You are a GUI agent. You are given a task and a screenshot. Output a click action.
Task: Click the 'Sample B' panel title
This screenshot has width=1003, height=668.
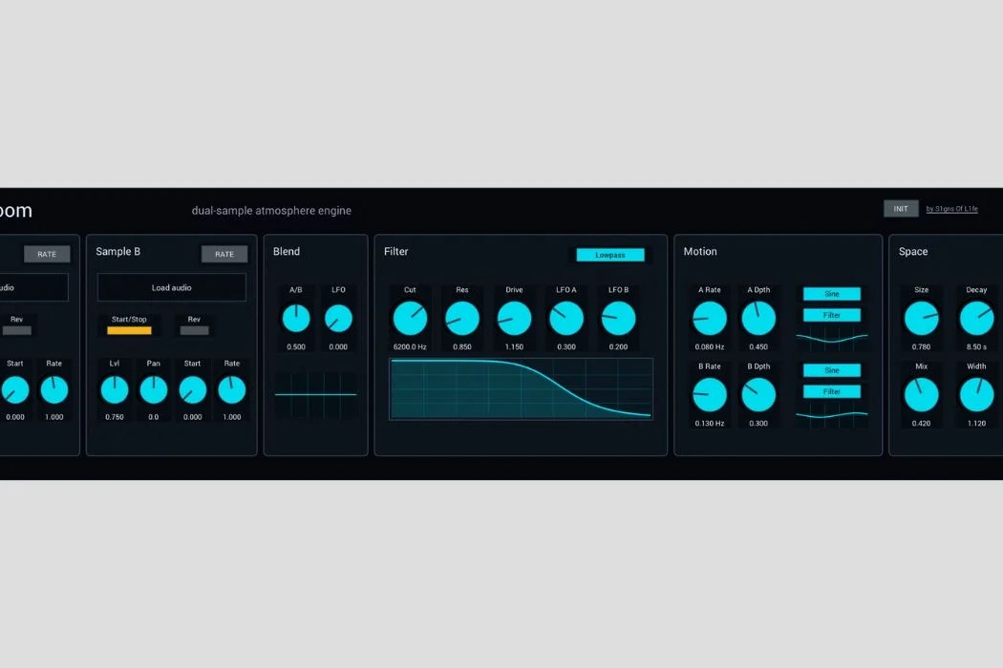pyautogui.click(x=117, y=251)
